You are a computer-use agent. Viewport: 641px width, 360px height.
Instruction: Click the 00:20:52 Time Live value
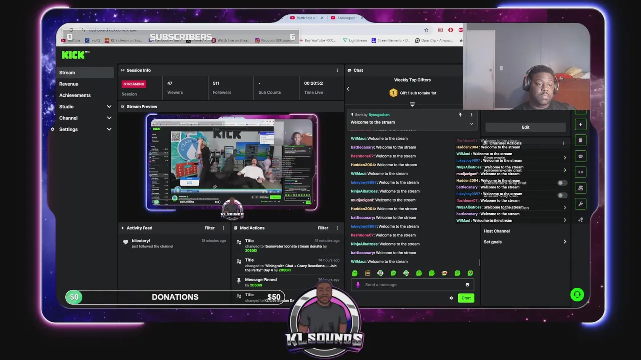(x=313, y=83)
